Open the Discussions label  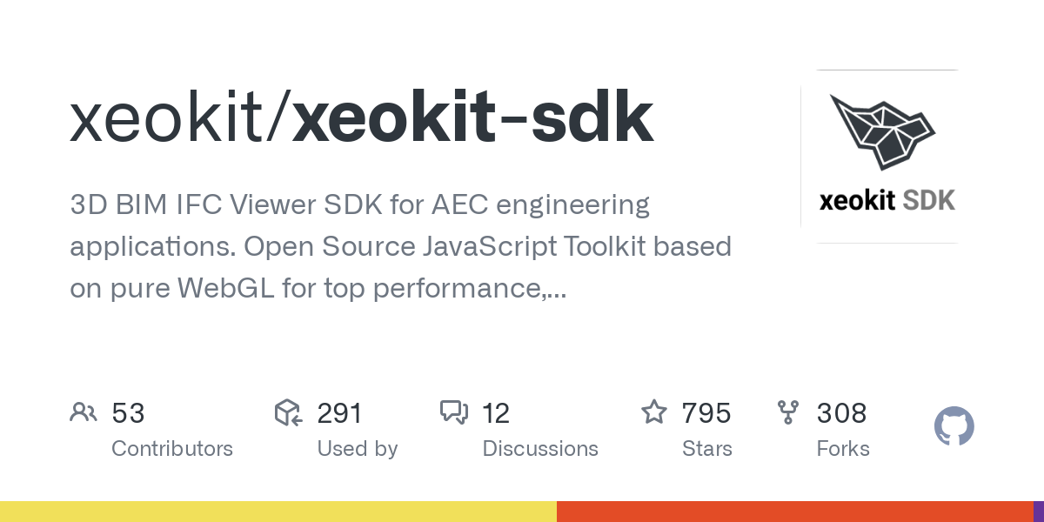(x=540, y=449)
